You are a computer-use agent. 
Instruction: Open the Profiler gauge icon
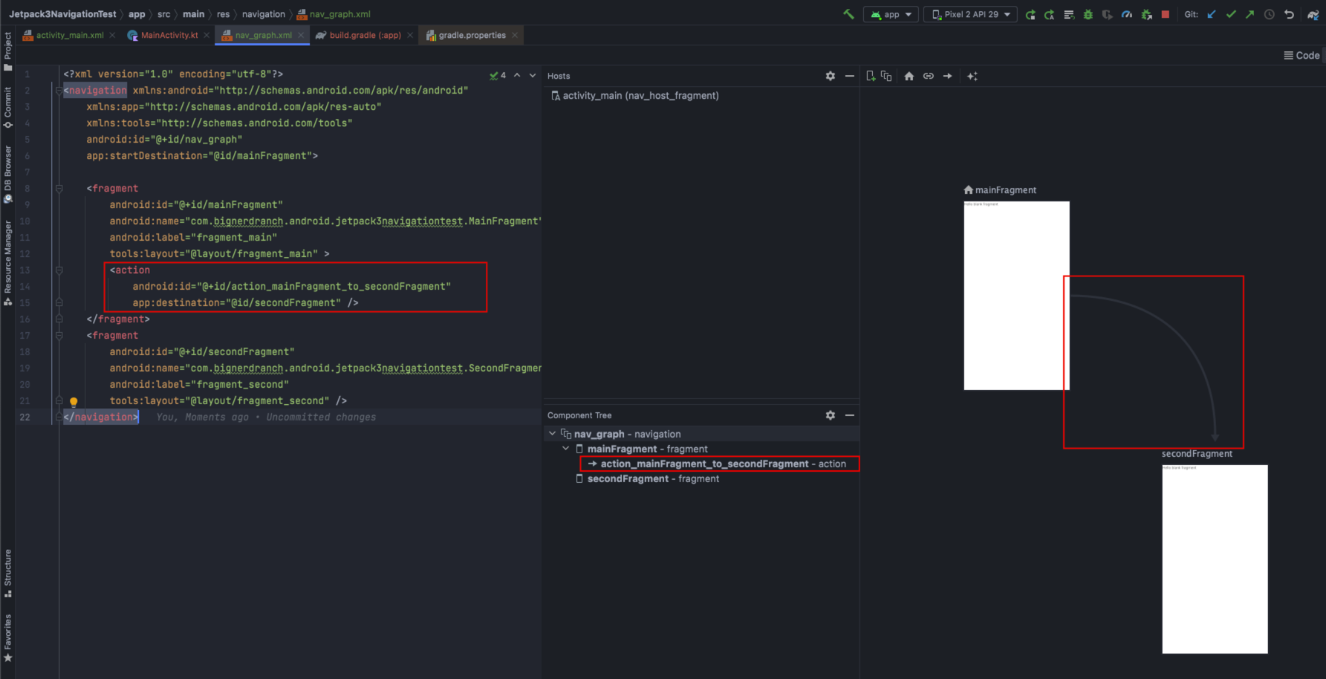click(x=1127, y=14)
